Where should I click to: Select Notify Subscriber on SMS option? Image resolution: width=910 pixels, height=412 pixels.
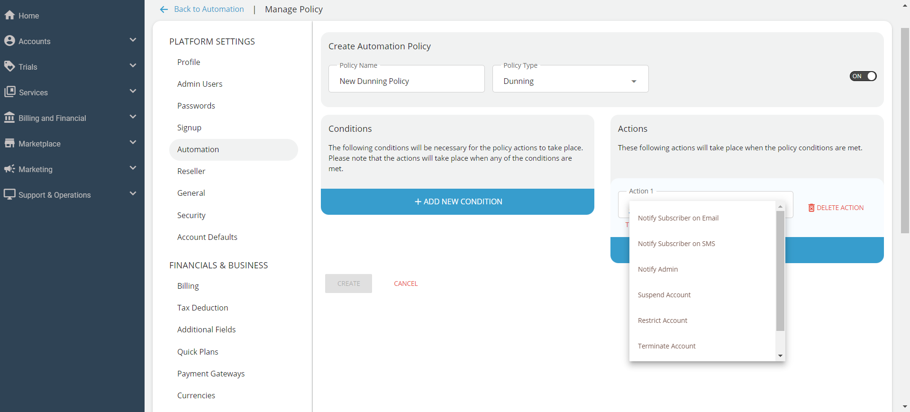(x=702, y=244)
